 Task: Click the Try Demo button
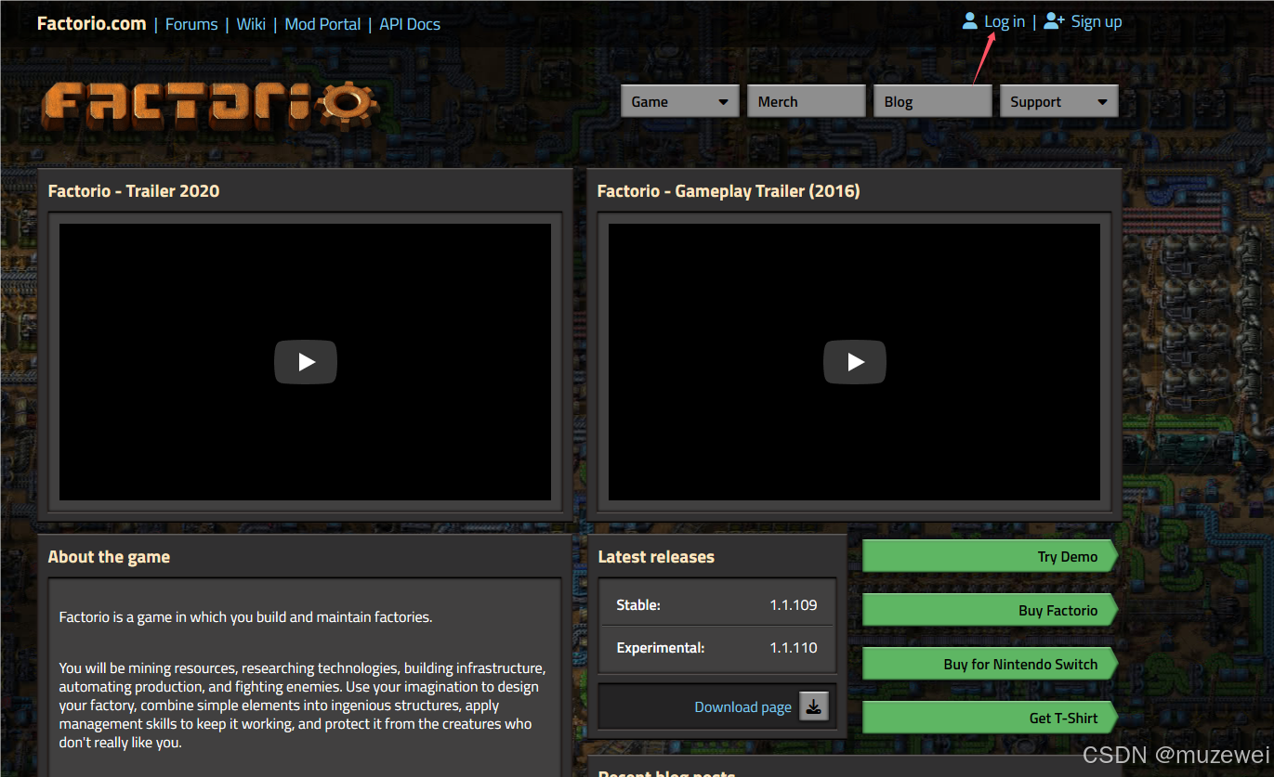coord(990,556)
